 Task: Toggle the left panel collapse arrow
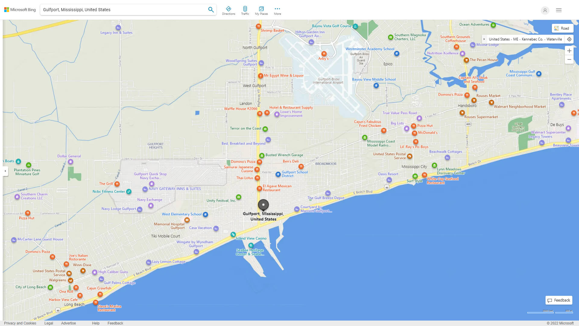[5, 171]
